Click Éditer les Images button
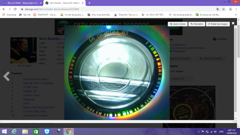240x135 pixels. click(218, 24)
